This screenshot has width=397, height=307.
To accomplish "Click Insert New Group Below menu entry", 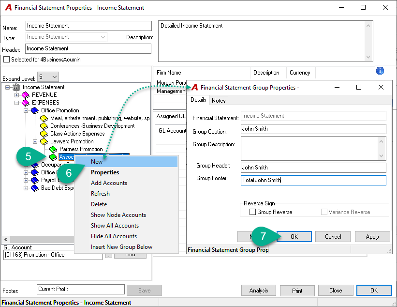I will click(x=126, y=247).
